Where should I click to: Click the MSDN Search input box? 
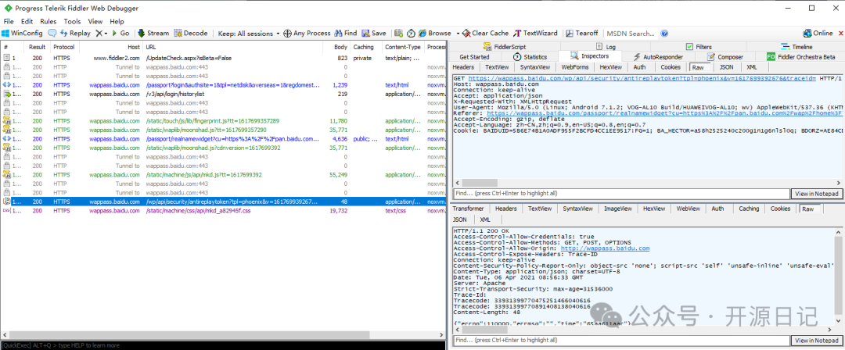630,34
